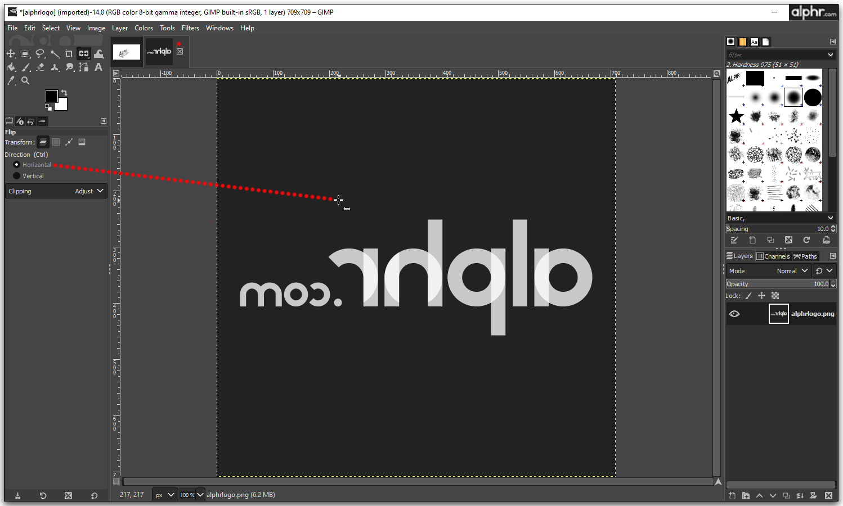Open the Edit menu
Viewport: 843px width, 506px height.
pyautogui.click(x=30, y=28)
